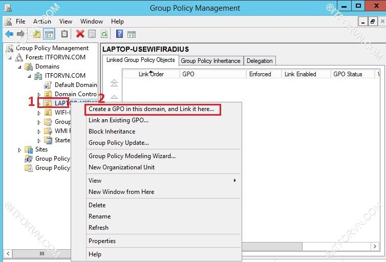Open the Delegation tab

click(260, 61)
